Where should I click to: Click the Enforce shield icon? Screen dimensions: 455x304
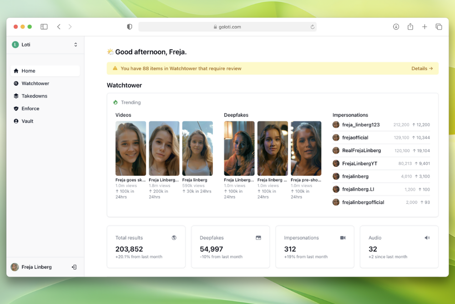pyautogui.click(x=16, y=108)
